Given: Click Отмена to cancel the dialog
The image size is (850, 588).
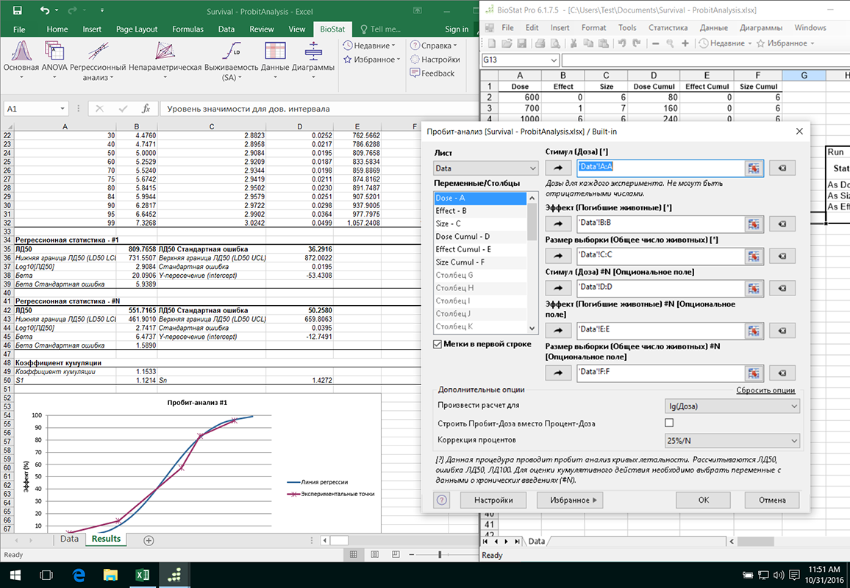Looking at the screenshot, I should click(772, 500).
